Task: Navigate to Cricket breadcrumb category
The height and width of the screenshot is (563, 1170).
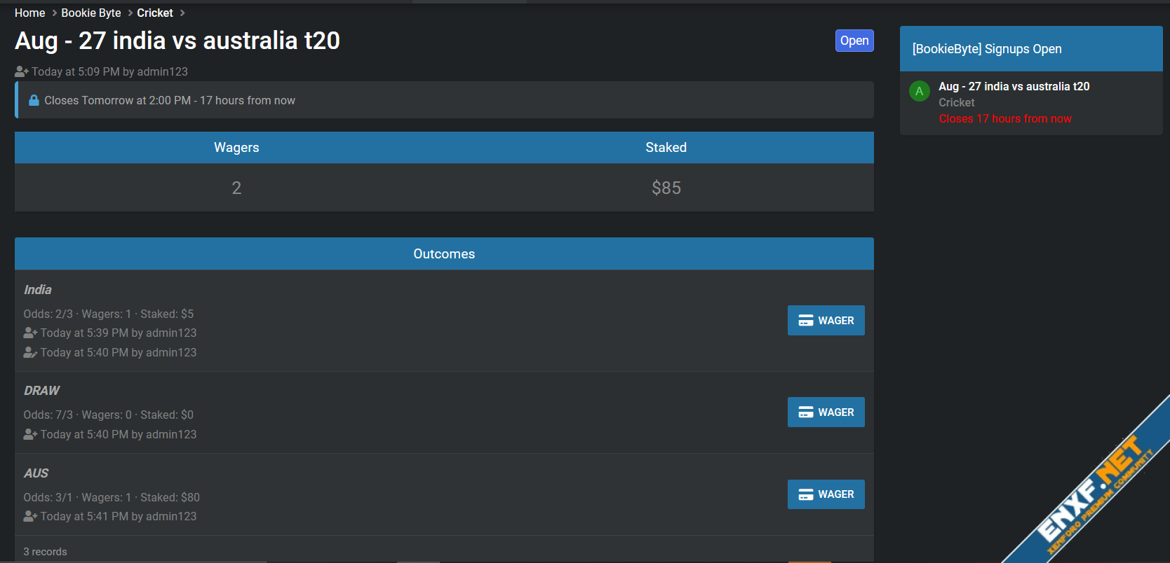Action: (155, 13)
